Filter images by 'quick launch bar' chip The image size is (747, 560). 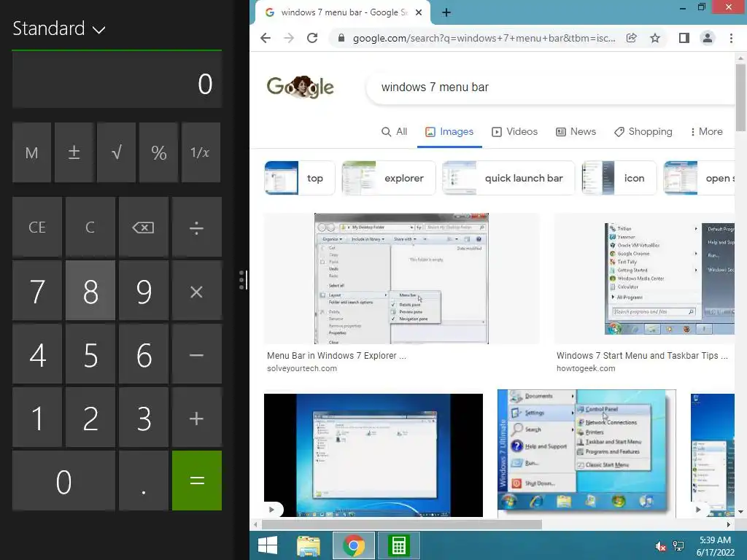point(508,178)
